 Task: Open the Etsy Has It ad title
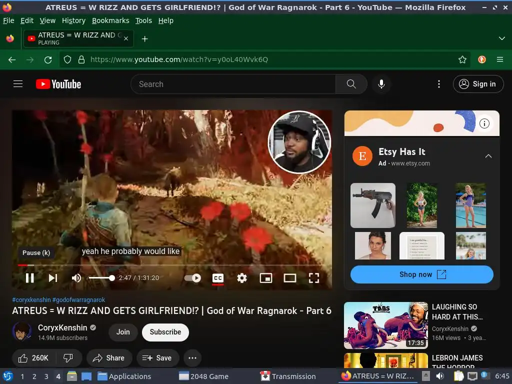(401, 152)
